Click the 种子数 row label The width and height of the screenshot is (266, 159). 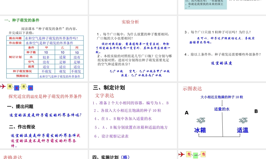click(31, 52)
